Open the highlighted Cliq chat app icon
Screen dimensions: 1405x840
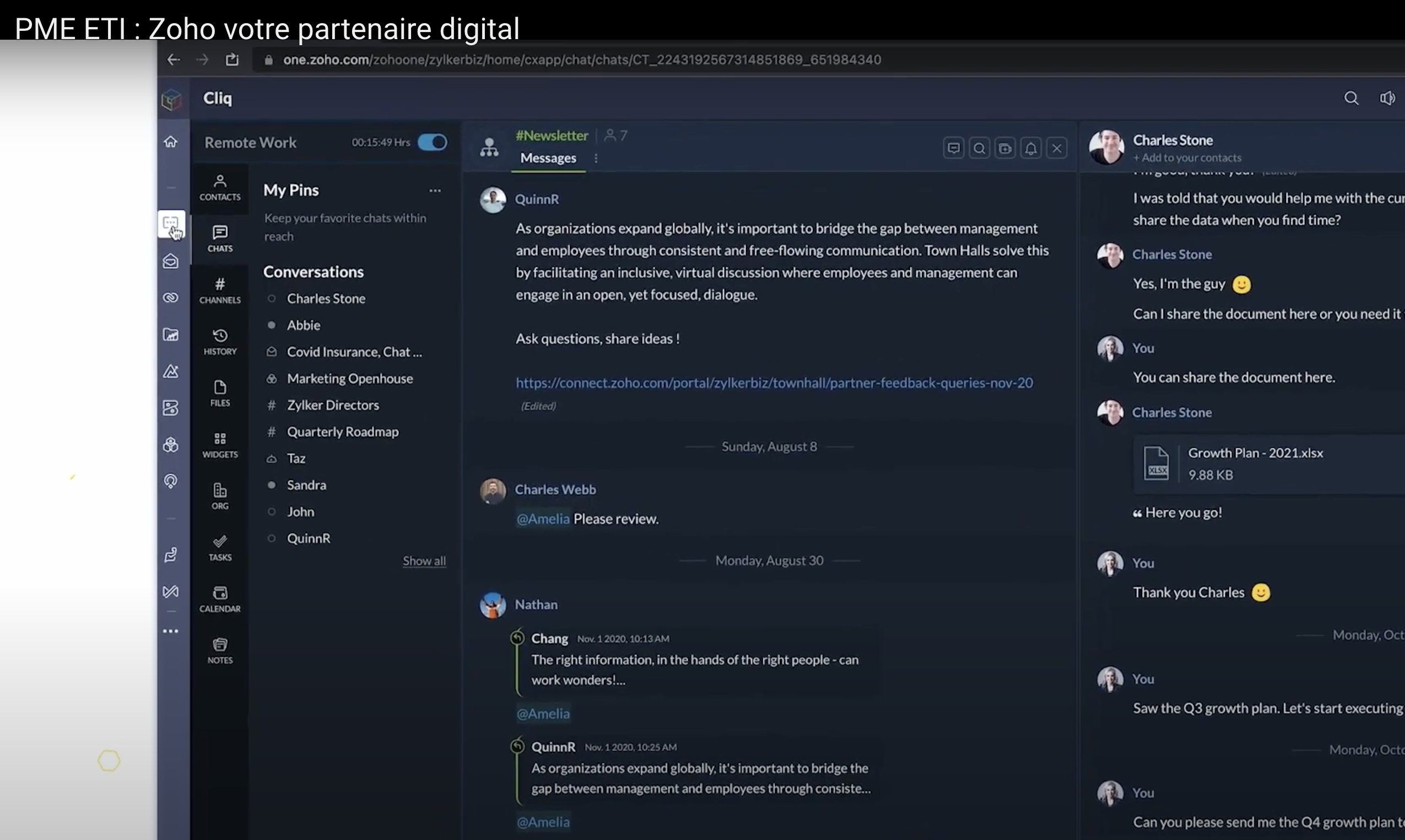pos(171,224)
